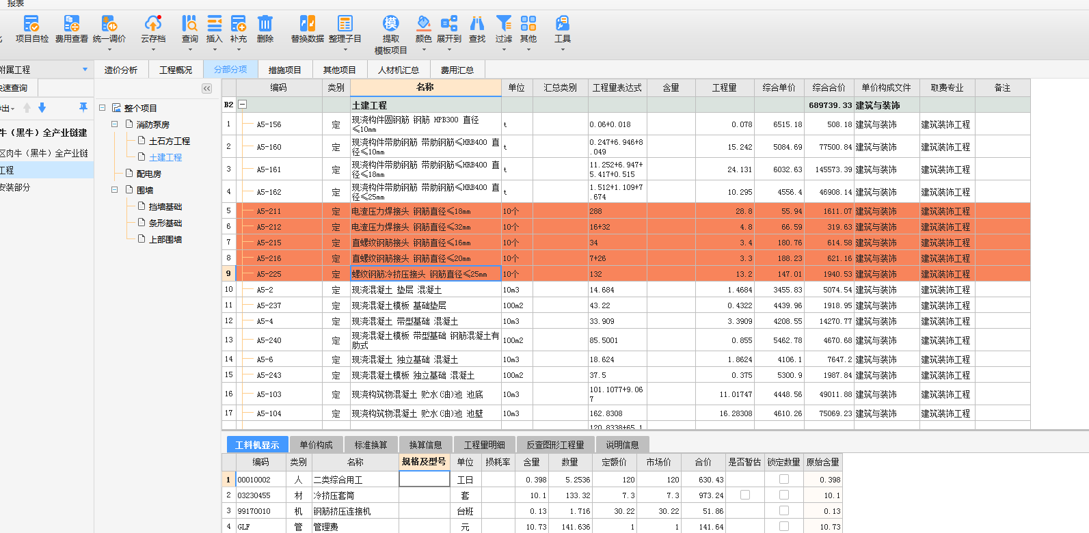Click the 云存档 cloud save icon
The width and height of the screenshot is (1089, 533).
tap(153, 25)
